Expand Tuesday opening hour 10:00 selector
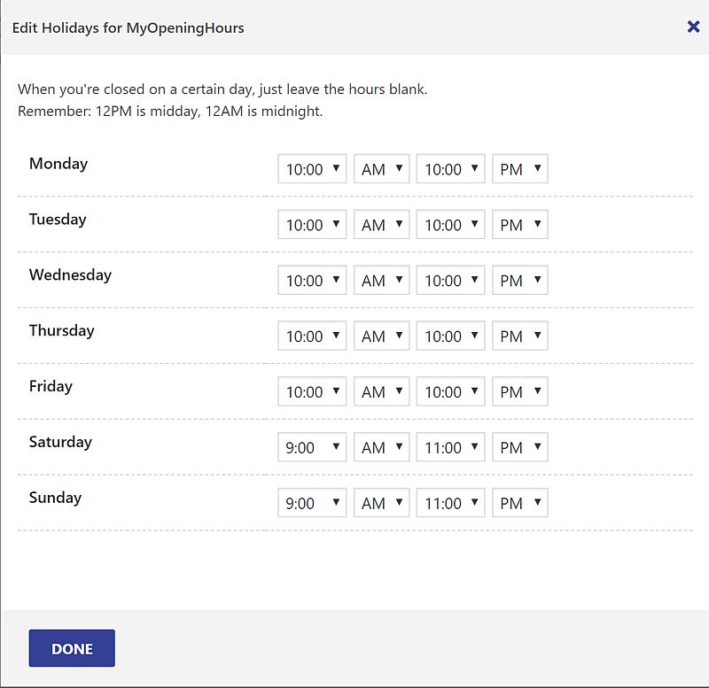 [x=312, y=224]
